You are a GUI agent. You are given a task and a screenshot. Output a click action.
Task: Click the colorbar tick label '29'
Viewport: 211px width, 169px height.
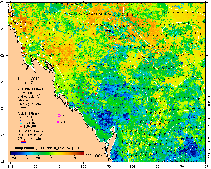pyautogui.click(x=74, y=158)
